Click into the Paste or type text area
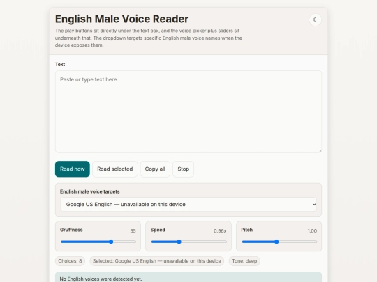The height and width of the screenshot is (282, 377). point(188,111)
